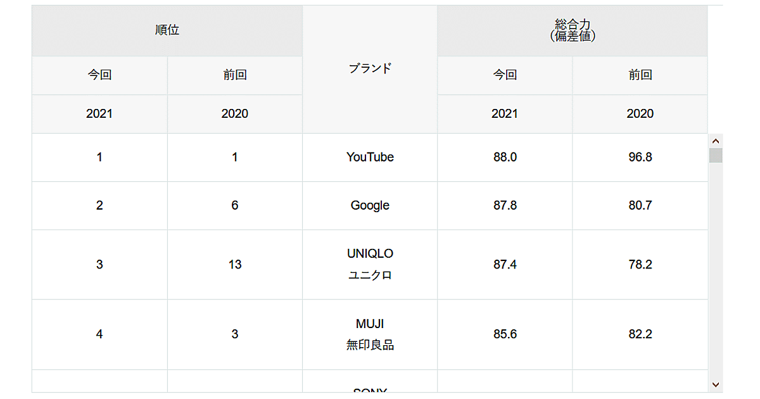The width and height of the screenshot is (760, 399).
Task: Click YouTube's 2020 score 96.8
Action: pos(640,157)
